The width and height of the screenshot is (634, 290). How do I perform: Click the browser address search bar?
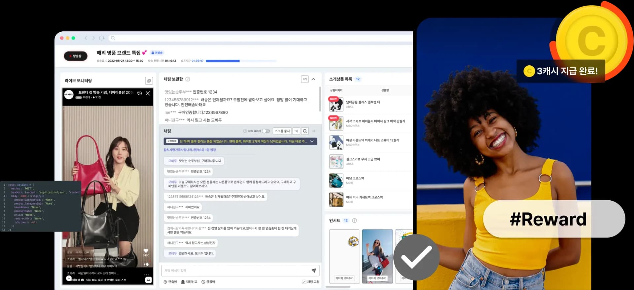tap(261, 38)
